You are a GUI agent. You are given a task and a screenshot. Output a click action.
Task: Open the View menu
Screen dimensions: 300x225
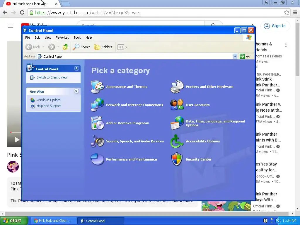pos(48,37)
